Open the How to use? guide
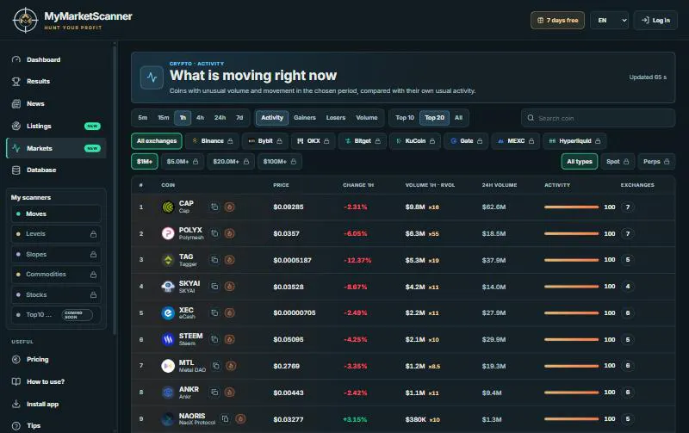689x433 pixels. (x=56, y=381)
